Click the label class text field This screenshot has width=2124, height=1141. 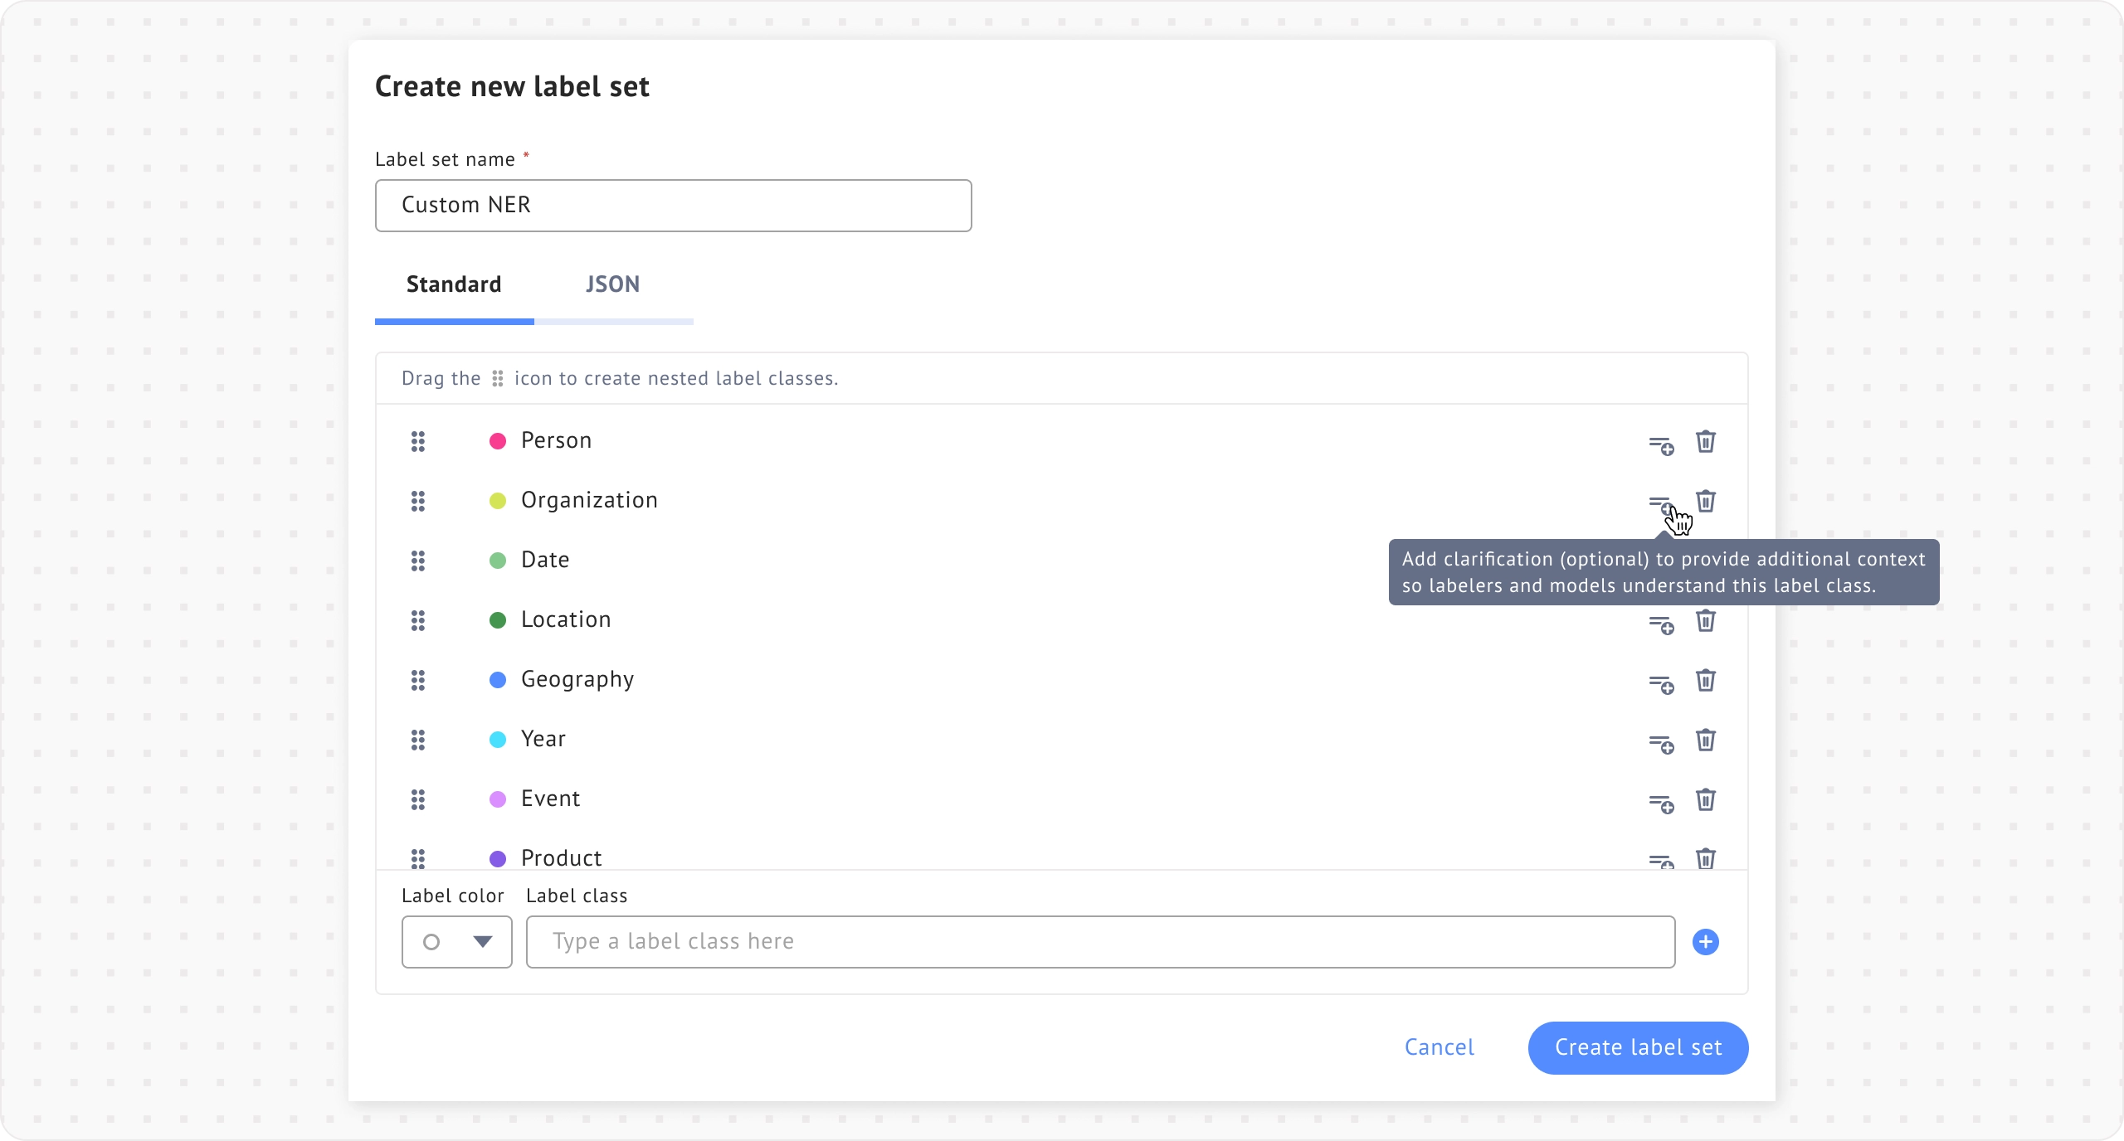click(1100, 942)
